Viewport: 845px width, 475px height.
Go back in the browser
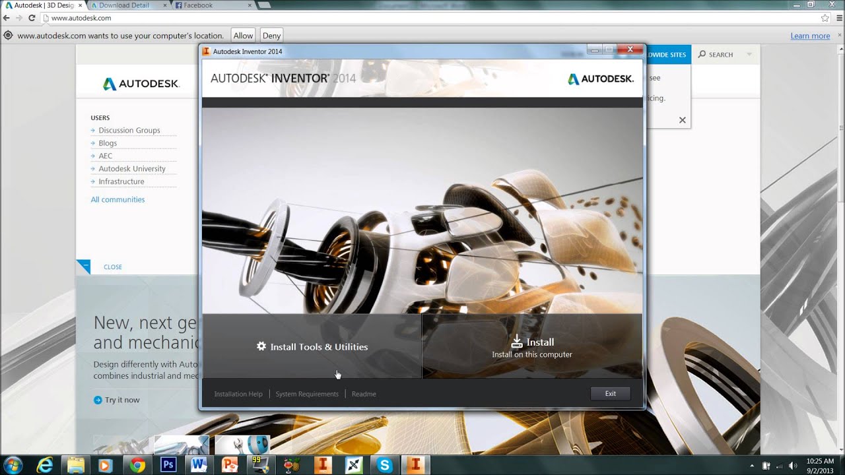point(7,18)
